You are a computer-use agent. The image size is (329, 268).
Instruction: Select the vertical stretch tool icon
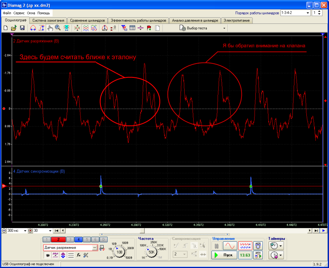coord(42,28)
